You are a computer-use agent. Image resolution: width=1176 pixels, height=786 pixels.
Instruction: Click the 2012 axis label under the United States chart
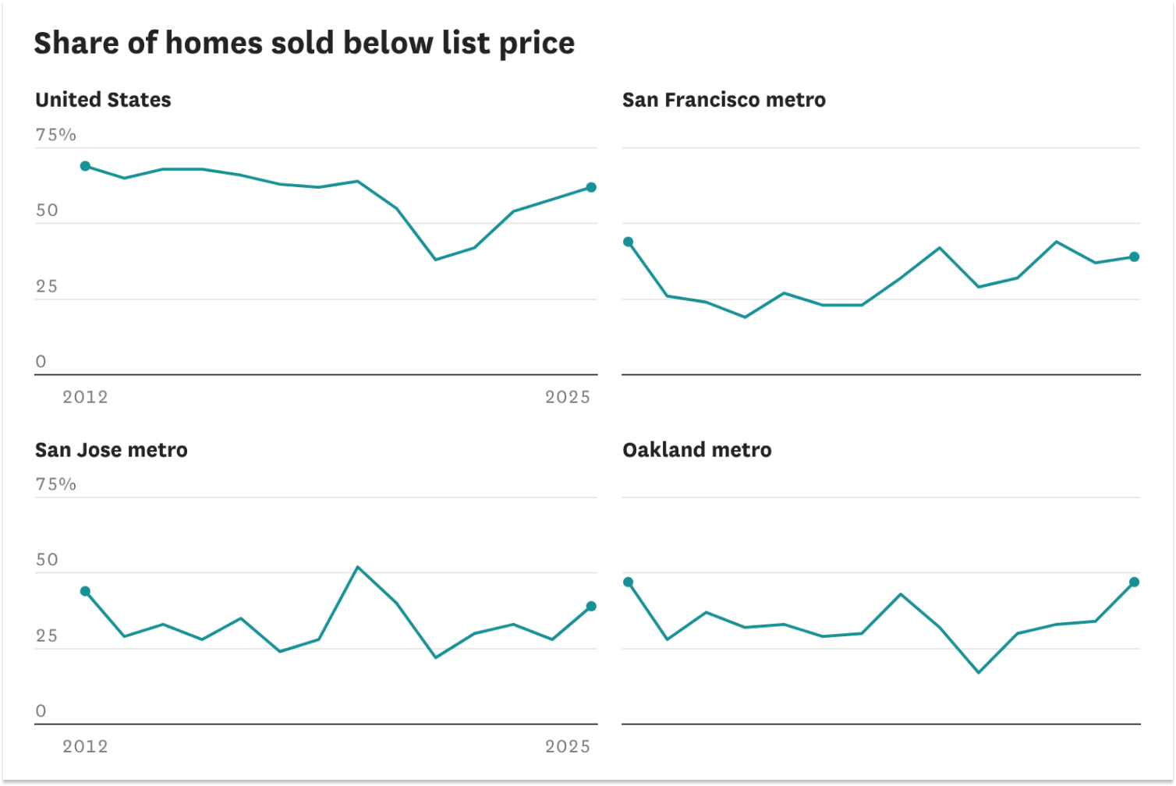(85, 397)
